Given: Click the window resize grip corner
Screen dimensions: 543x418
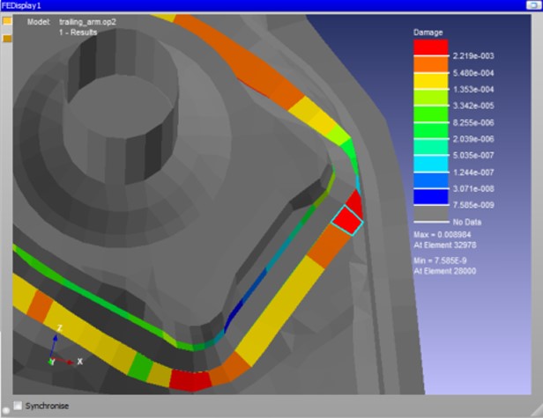Looking at the screenshot, I should pos(537,412).
